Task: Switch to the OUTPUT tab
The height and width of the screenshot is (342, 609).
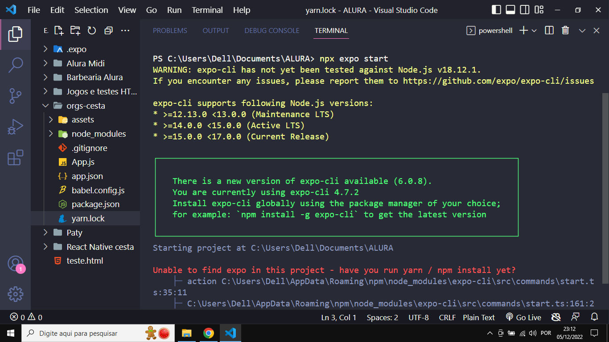Action: (x=216, y=30)
